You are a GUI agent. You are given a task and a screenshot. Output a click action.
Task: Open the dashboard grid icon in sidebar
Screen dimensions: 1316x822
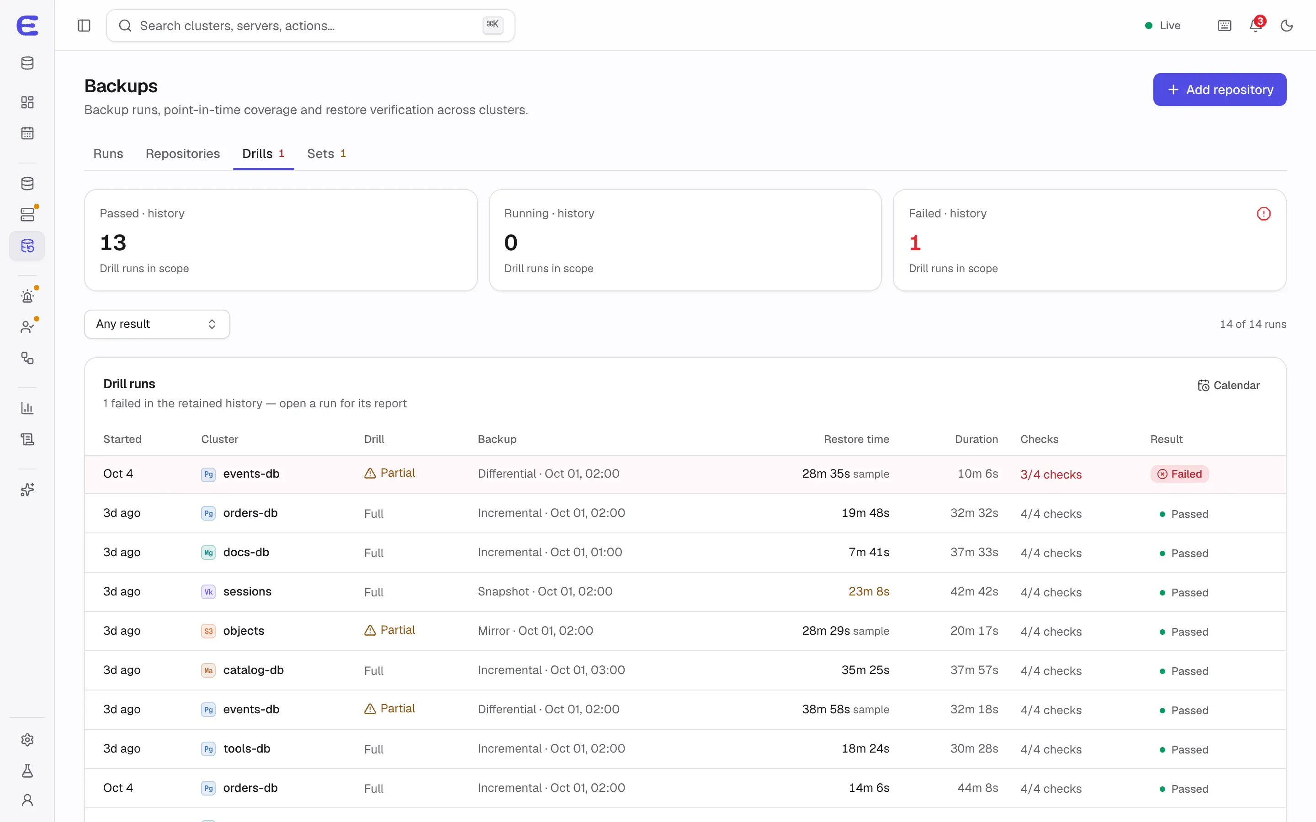tap(27, 102)
